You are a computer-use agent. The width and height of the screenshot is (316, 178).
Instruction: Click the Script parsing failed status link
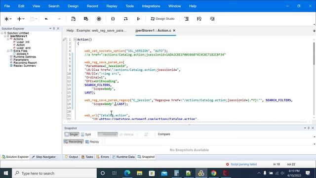(243, 164)
